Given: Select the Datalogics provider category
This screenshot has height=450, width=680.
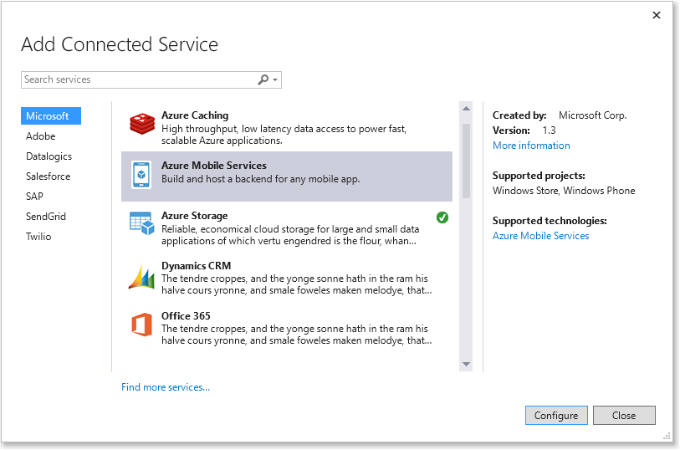Looking at the screenshot, I should 49,156.
